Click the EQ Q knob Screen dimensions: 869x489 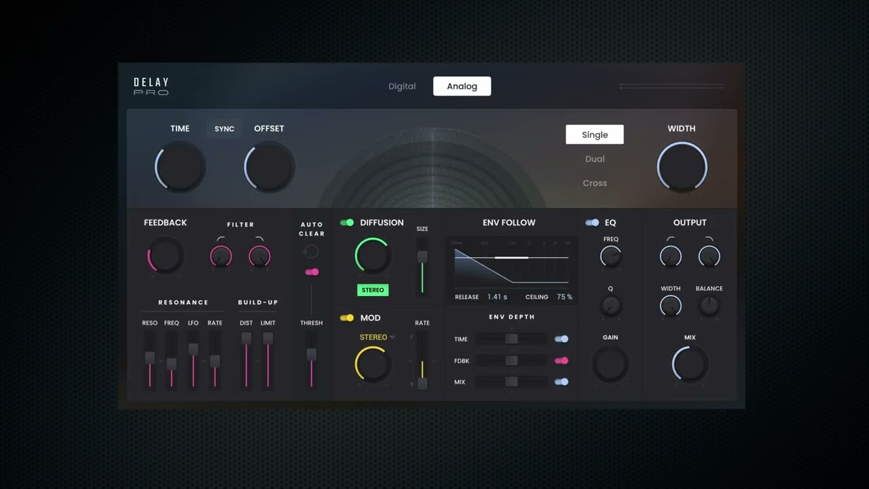(x=610, y=306)
